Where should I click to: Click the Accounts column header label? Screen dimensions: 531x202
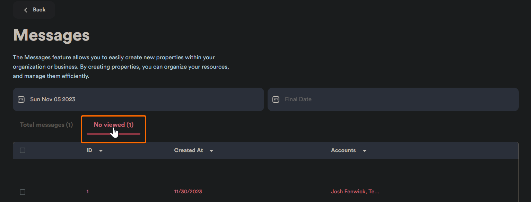pyautogui.click(x=343, y=150)
